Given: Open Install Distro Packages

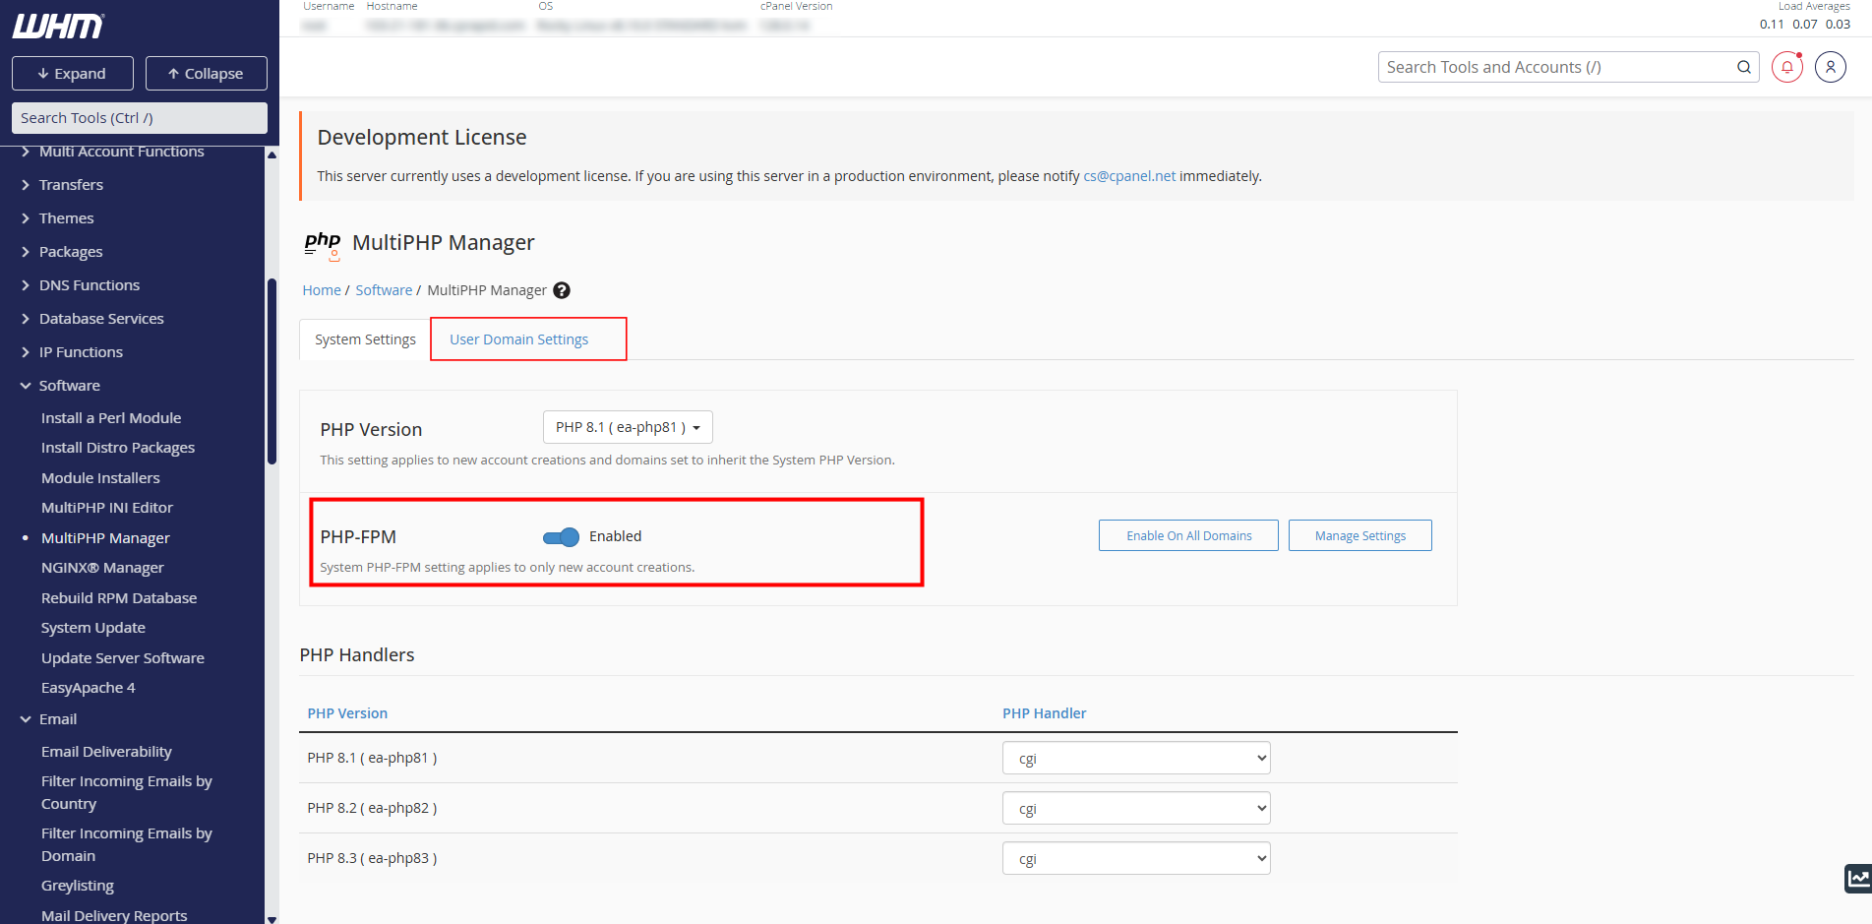Looking at the screenshot, I should pos(118,448).
